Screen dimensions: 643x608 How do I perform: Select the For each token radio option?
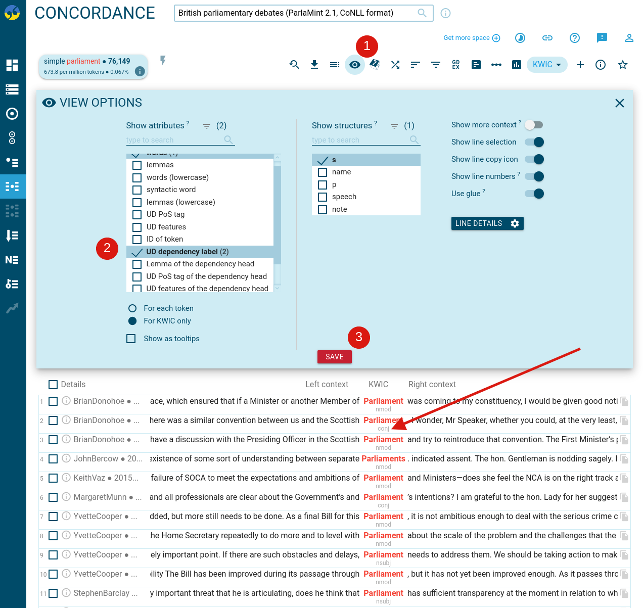(x=132, y=308)
